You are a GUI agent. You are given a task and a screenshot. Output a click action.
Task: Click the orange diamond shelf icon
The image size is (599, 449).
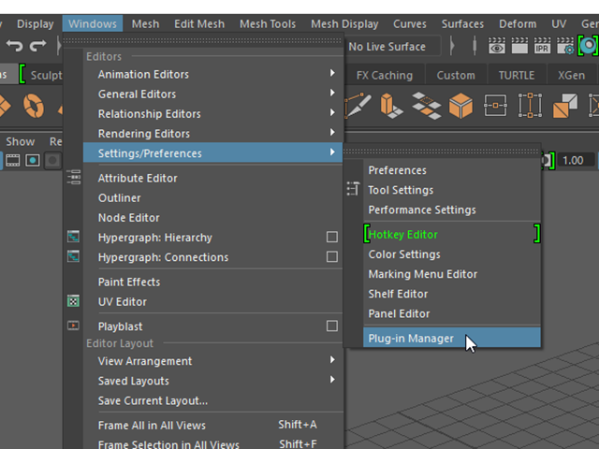pyautogui.click(x=4, y=106)
